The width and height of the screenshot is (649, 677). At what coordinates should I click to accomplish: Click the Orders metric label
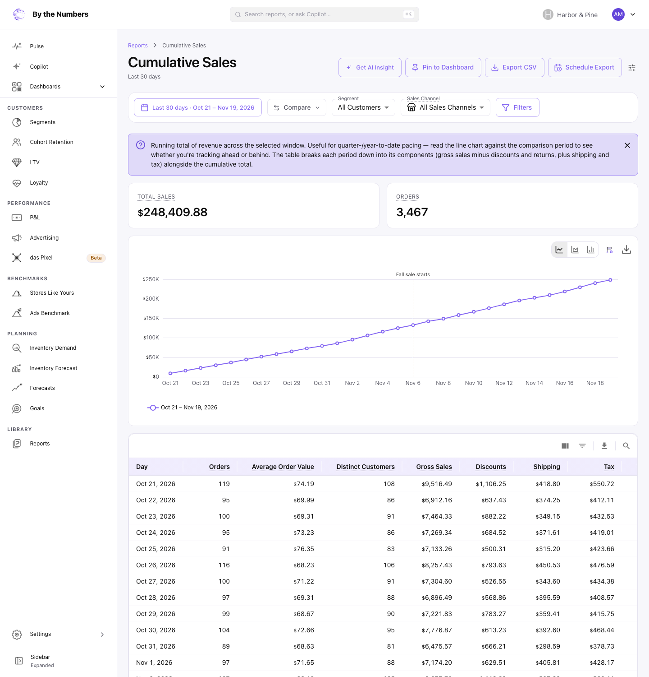[x=408, y=197]
